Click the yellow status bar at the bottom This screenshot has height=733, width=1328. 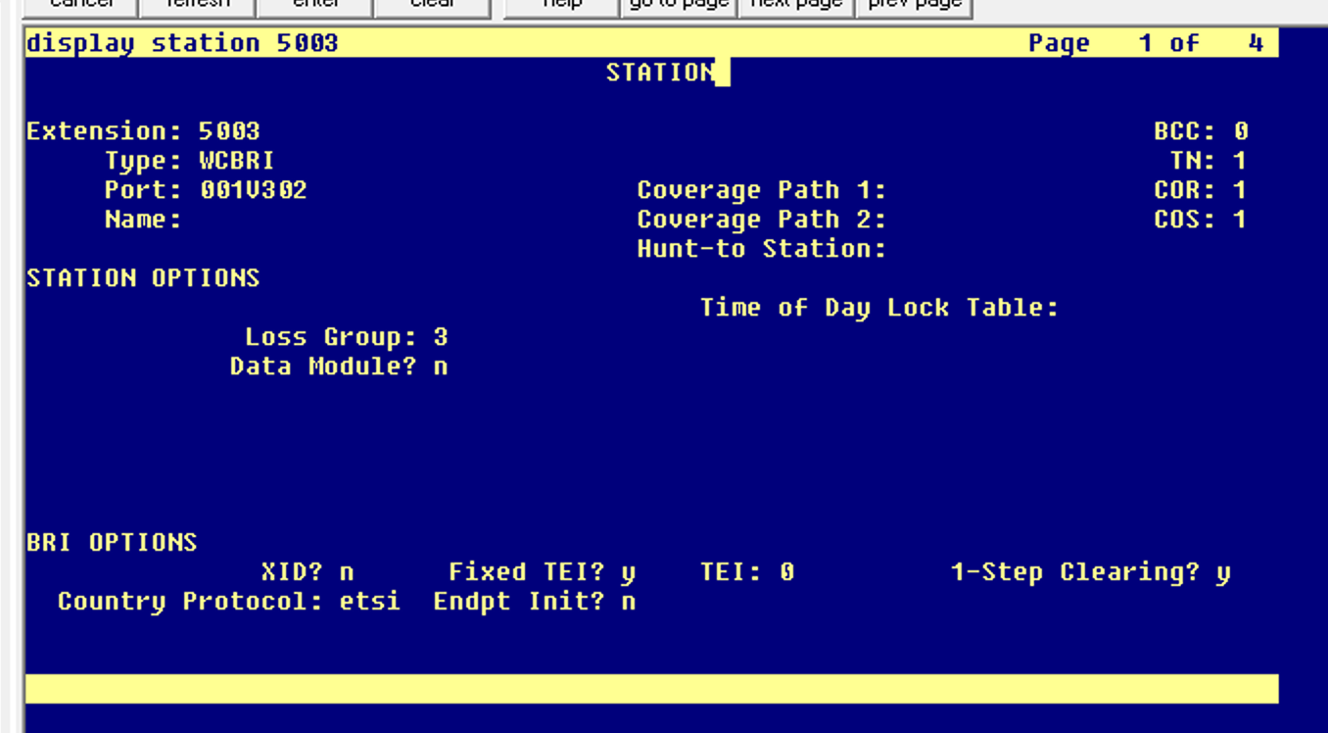tap(651, 688)
